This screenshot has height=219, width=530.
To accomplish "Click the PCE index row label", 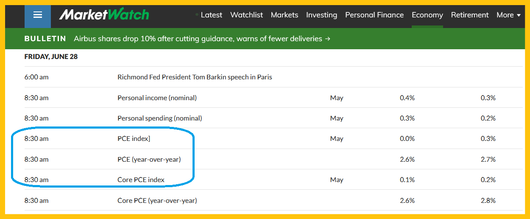I will click(134, 139).
